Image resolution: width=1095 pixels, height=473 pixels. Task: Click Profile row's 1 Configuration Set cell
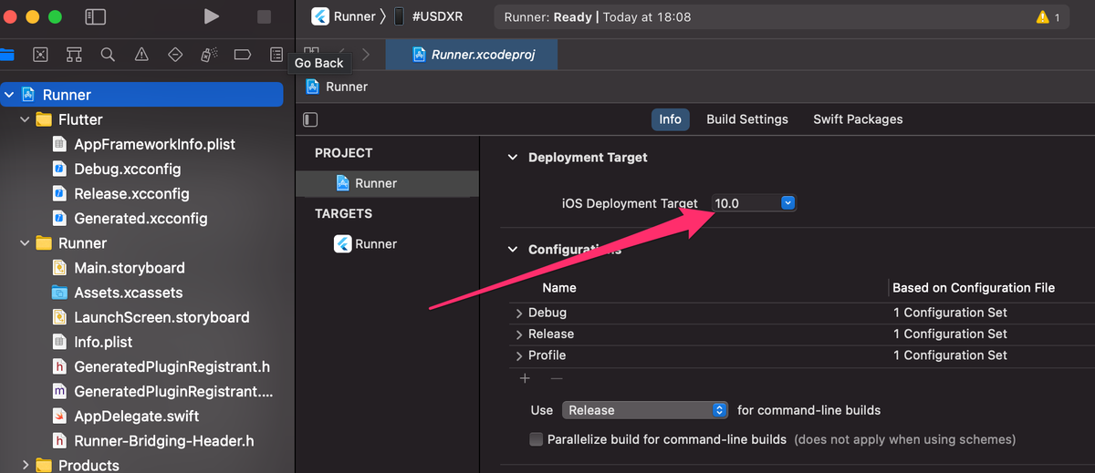[x=951, y=355]
